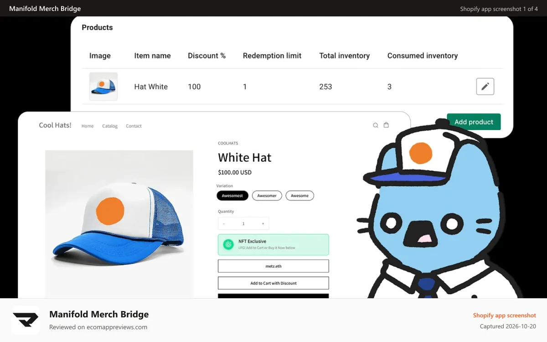This screenshot has width=547, height=342.
Task: Select the Awesomest variation
Action: pos(232,196)
